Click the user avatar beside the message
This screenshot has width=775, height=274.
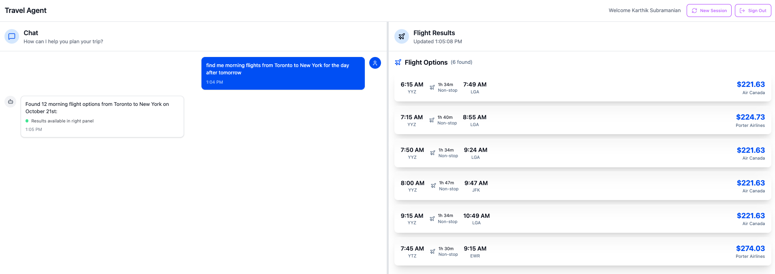coord(375,63)
